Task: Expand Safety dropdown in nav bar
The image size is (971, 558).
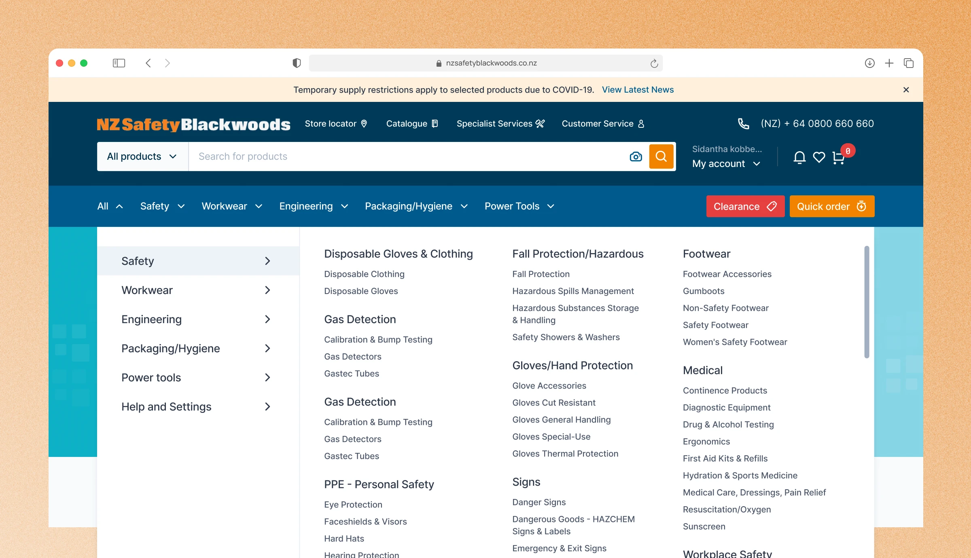Action: pos(163,206)
